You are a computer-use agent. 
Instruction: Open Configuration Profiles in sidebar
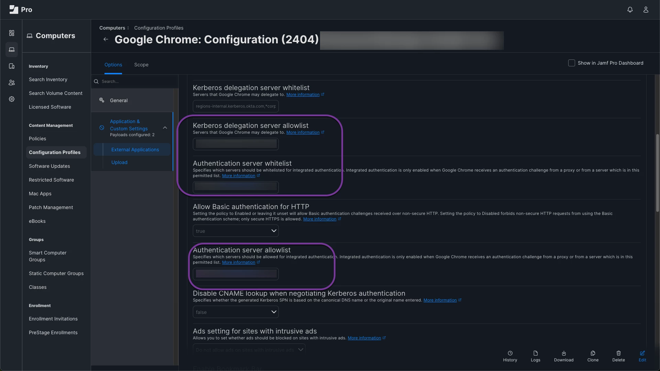(56, 152)
